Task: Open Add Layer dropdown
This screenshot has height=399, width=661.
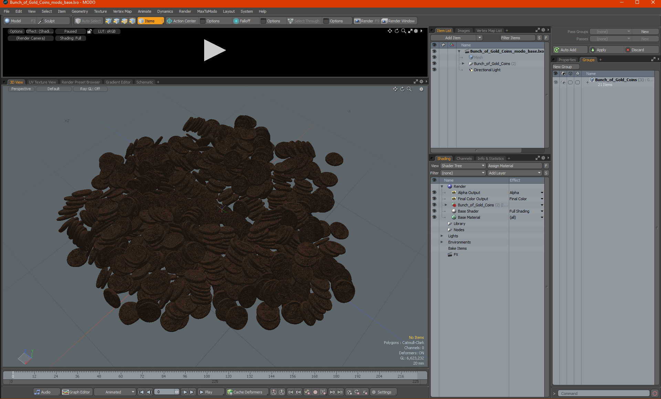Action: [x=515, y=173]
